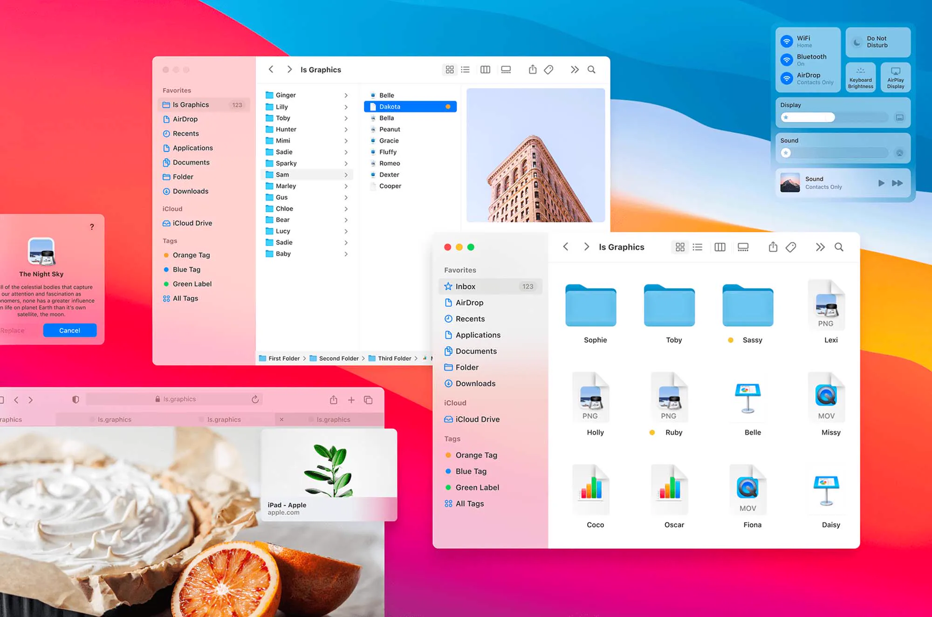The image size is (932, 617).
Task: Open search in front Finder window
Action: pos(839,247)
